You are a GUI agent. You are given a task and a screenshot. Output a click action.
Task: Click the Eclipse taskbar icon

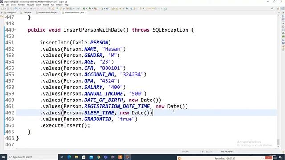(x=127, y=157)
